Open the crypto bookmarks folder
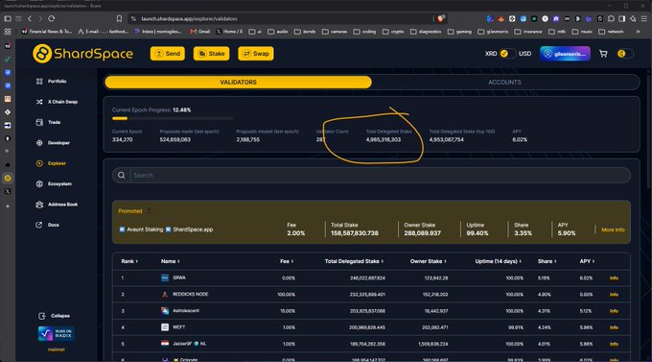The image size is (652, 362). [393, 32]
